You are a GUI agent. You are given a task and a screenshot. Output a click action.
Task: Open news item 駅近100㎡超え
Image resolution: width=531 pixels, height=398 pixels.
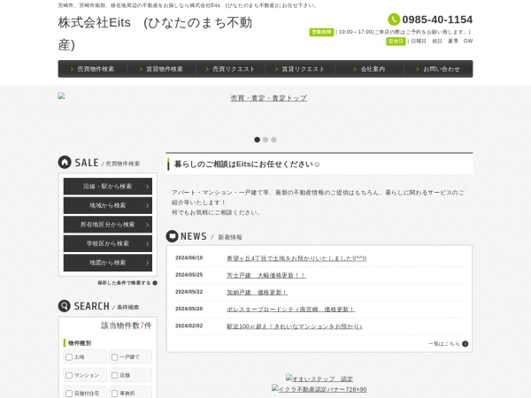tap(295, 326)
